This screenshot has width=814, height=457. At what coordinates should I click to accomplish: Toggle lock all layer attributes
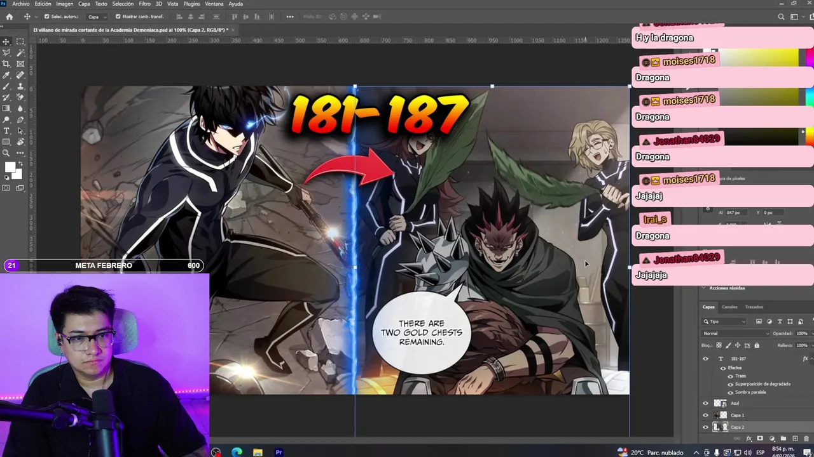(x=757, y=345)
